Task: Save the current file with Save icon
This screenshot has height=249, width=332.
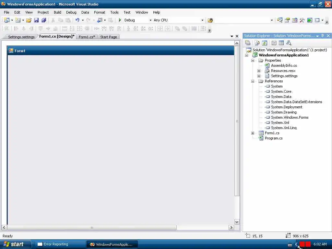Action: [36, 20]
